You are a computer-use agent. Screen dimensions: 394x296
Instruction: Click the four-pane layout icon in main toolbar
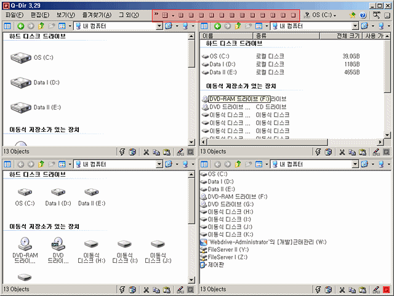point(165,14)
